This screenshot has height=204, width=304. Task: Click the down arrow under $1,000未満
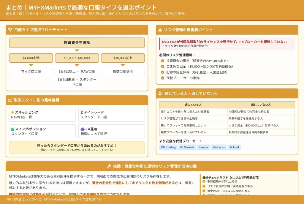[31, 65]
